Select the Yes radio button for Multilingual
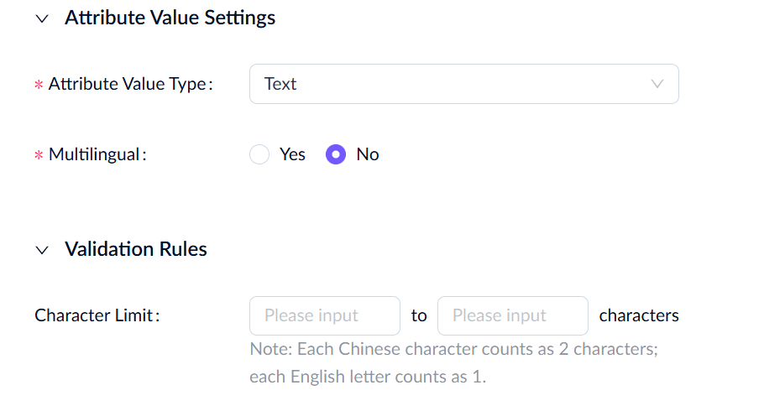 (259, 154)
